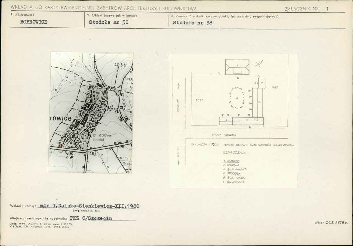Click the 'Jedn. Wyd. Akcyd. Olsztyn' print line

(41, 224)
